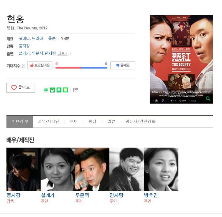222x217 pixels.
Task: Open the 기대지수 question mark help icon
Action: click(23, 66)
